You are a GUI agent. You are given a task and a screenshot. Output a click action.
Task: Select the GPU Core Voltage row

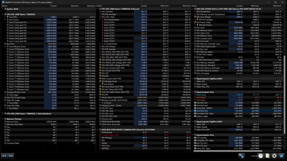(x=237, y=17)
